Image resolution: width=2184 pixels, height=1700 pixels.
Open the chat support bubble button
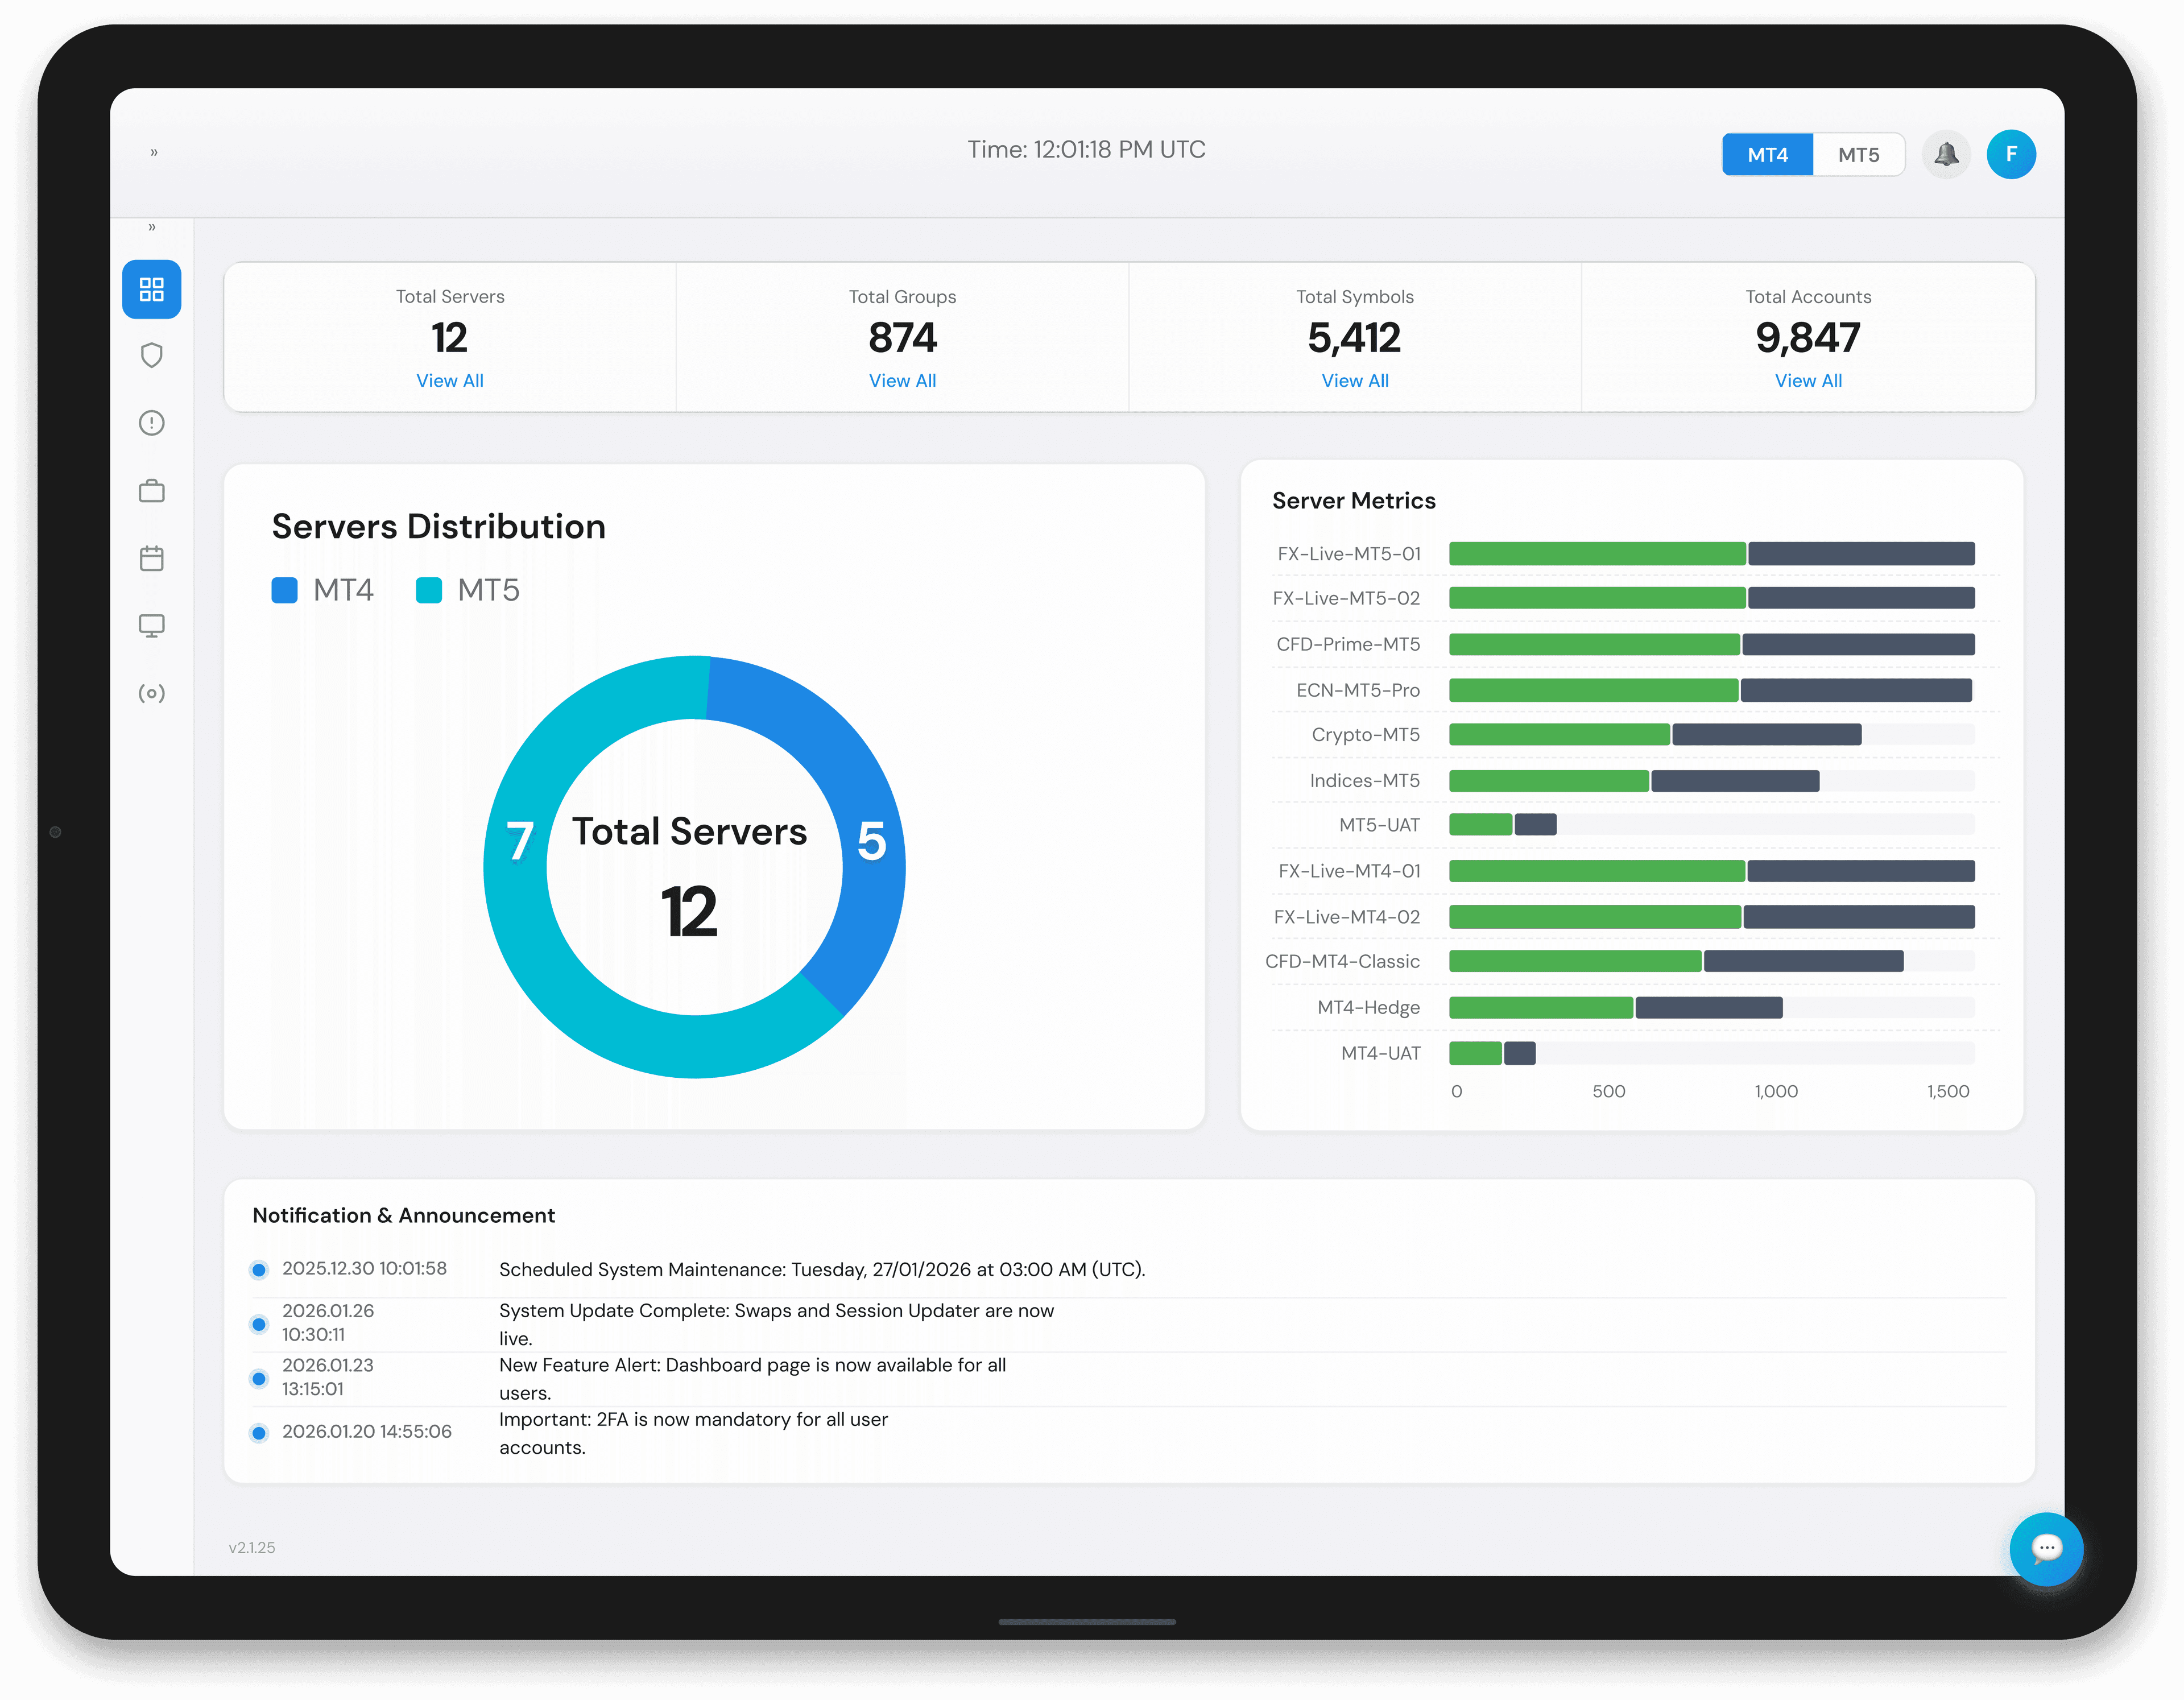pyautogui.click(x=2046, y=1548)
